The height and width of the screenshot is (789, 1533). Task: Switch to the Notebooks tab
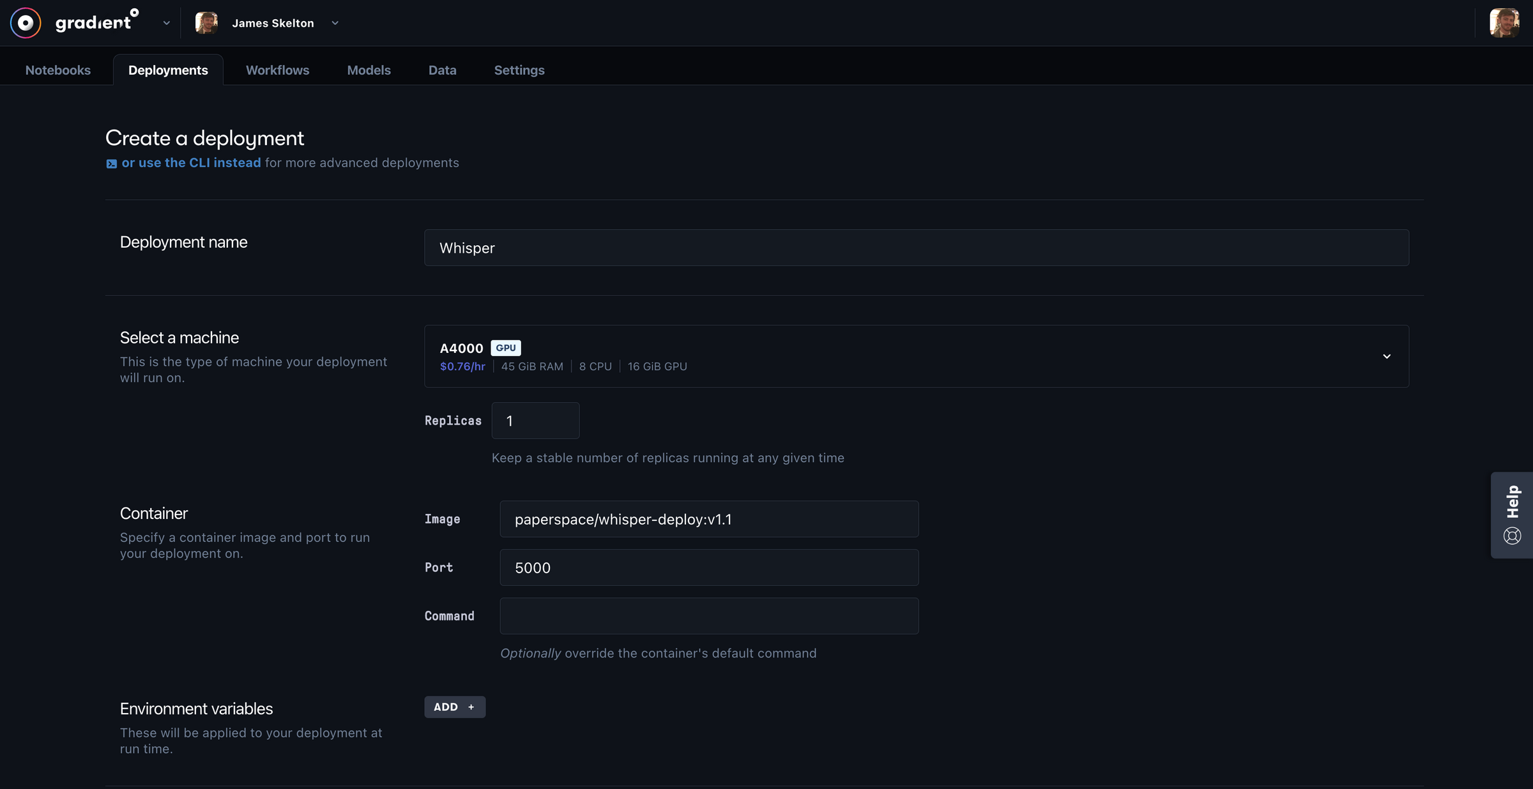(57, 70)
